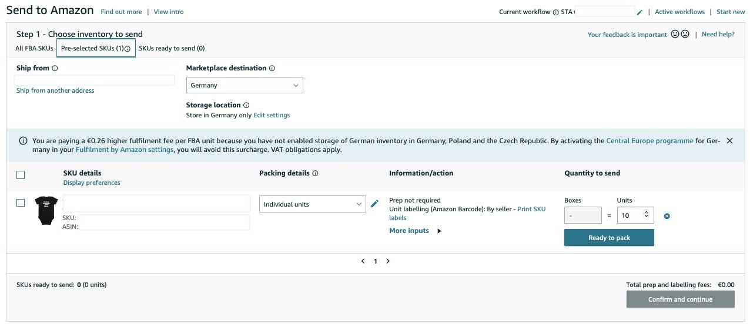Open Current workflow info icon
Screen dimensions: 750x324
click(556, 12)
